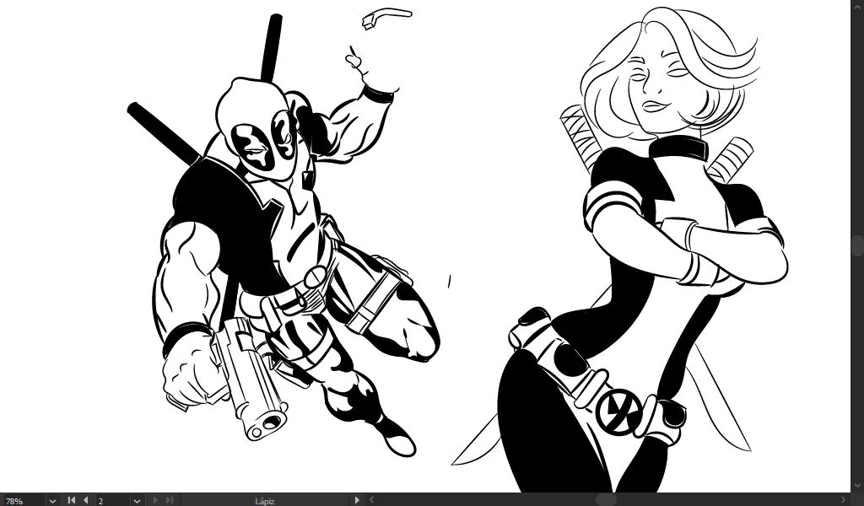
Task: Click the vertical scrollbar thumb
Action: tap(857, 245)
